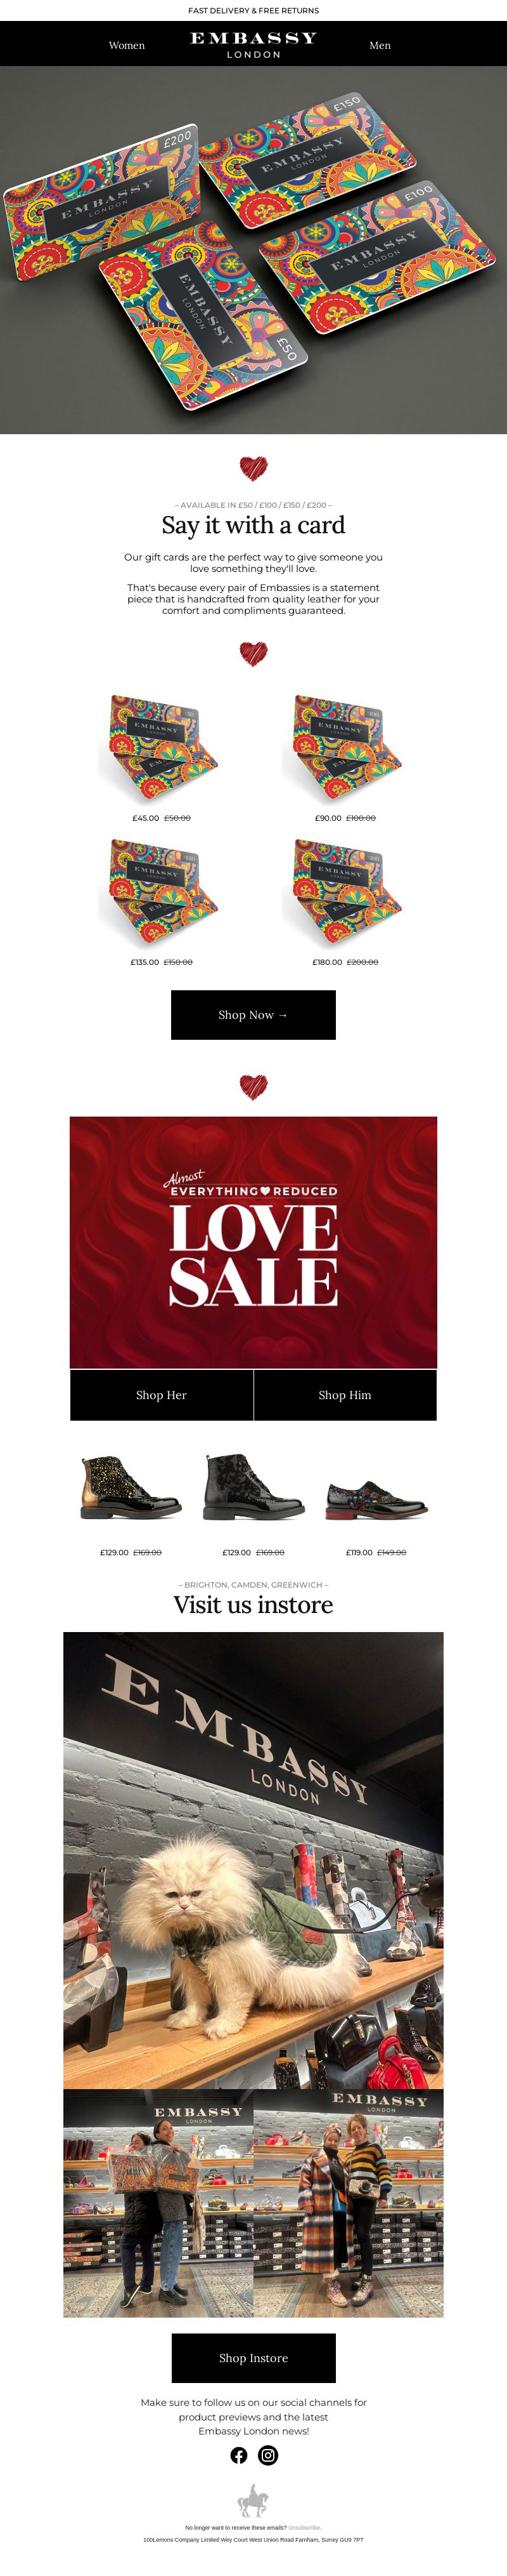Click the Shop Her button
Viewport: 507px width, 2576px height.
[x=162, y=1395]
